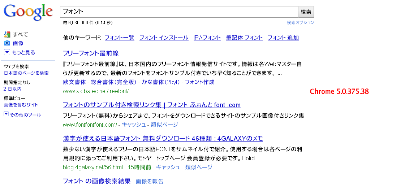Click related keyword フォント 追加
Image resolution: width=409 pixels, height=187 pixels.
coord(283,38)
